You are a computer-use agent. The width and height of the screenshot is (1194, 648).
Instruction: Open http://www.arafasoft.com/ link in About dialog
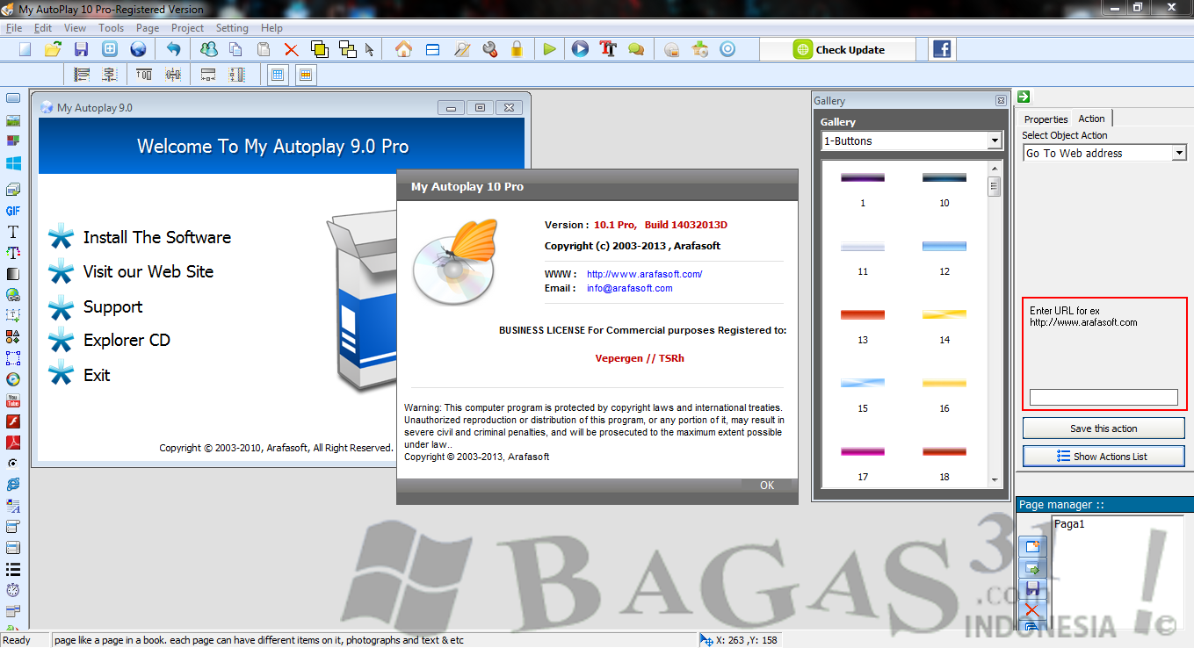coord(644,274)
